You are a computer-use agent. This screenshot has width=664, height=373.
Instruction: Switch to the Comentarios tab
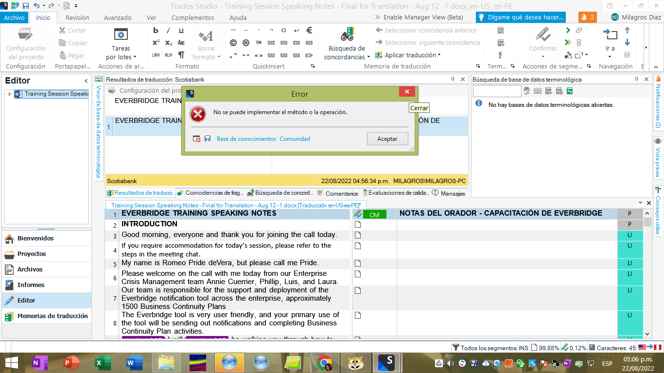(x=341, y=193)
